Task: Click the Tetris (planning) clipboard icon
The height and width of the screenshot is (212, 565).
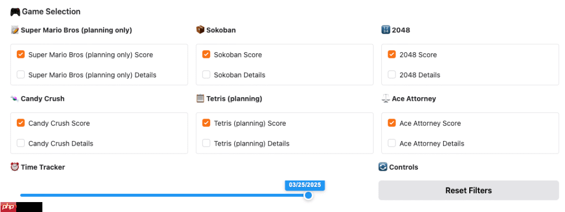Action: 200,98
